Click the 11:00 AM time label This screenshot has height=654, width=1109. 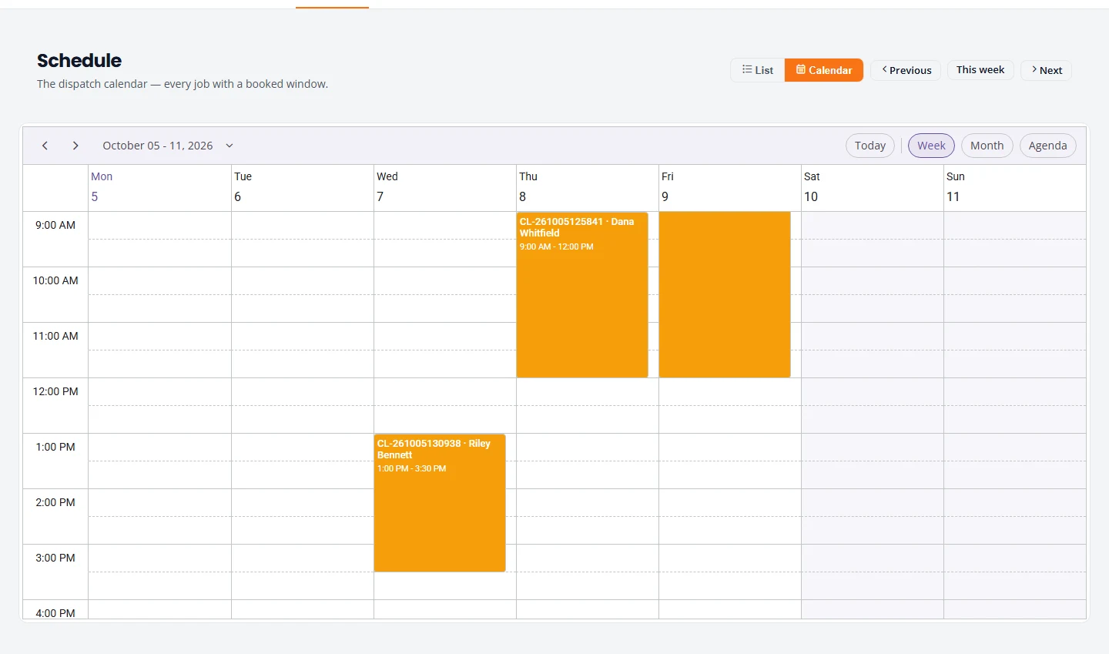[55, 336]
